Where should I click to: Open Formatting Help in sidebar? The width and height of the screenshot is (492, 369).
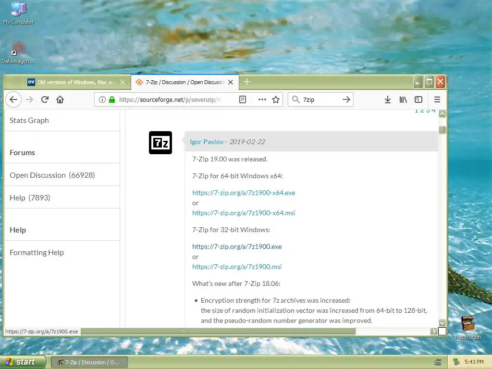[x=37, y=253]
